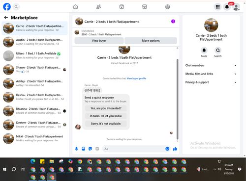
Task: Show hidden system tray icons
Action: (215, 169)
